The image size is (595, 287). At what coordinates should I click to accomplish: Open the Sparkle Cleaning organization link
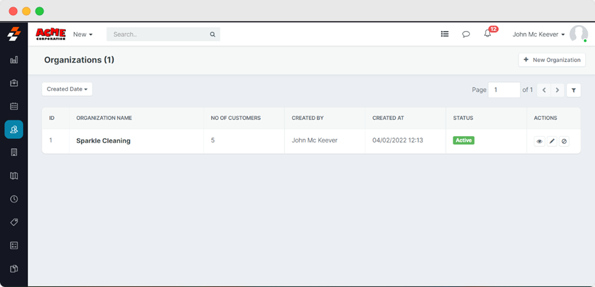point(103,141)
